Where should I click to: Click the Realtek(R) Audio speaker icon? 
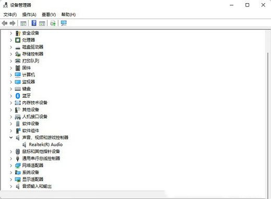pos(24,145)
